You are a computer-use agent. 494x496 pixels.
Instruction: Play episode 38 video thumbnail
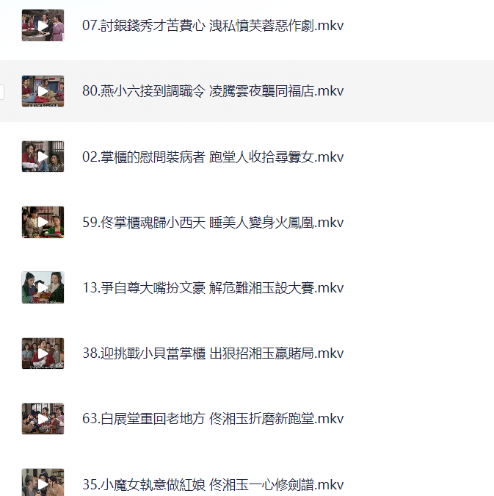click(x=43, y=353)
